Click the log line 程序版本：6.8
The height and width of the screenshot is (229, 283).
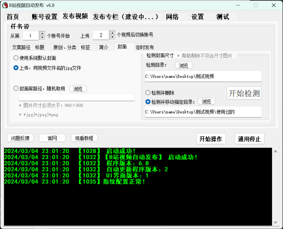coord(77,163)
